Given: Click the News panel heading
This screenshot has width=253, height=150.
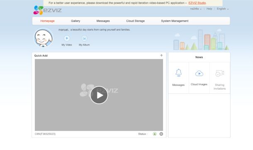Looking at the screenshot, I should click(x=199, y=57).
